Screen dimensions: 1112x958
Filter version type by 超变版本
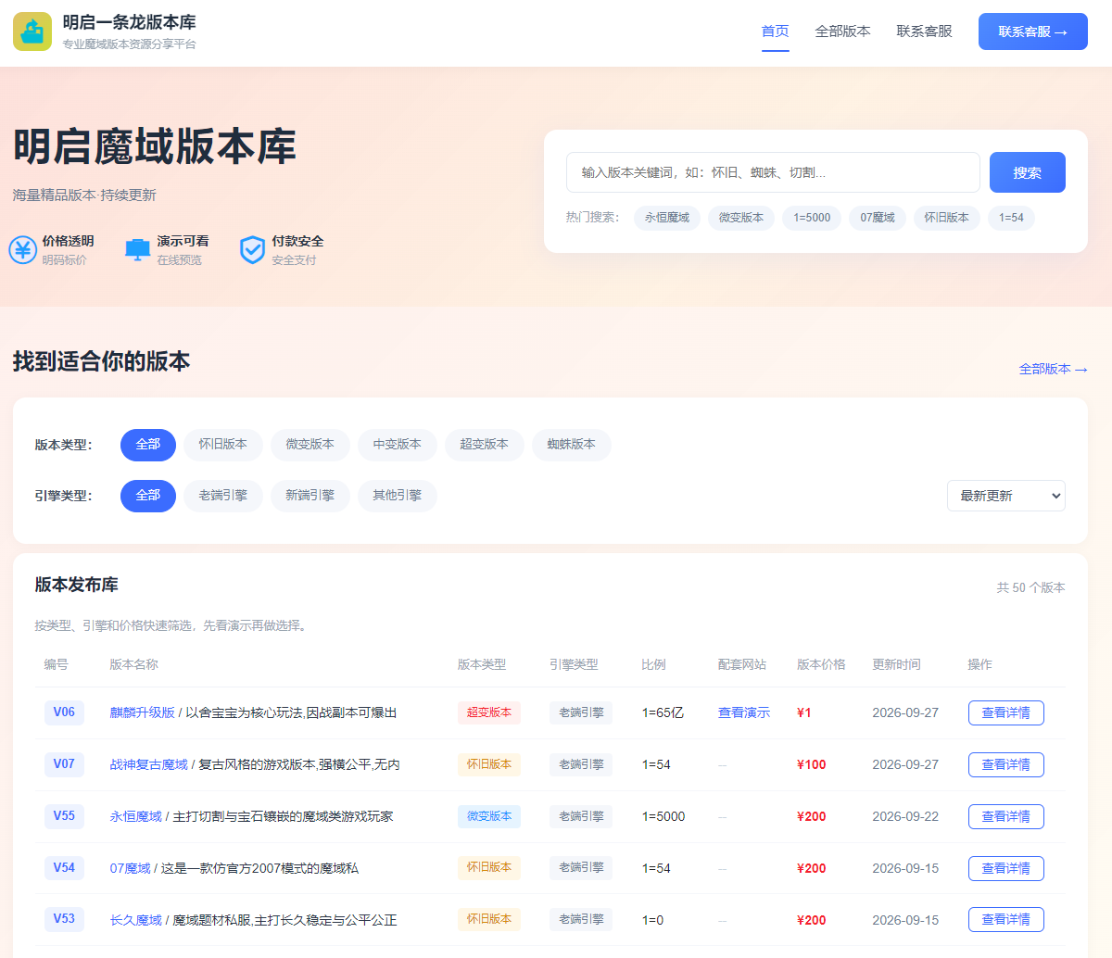485,445
